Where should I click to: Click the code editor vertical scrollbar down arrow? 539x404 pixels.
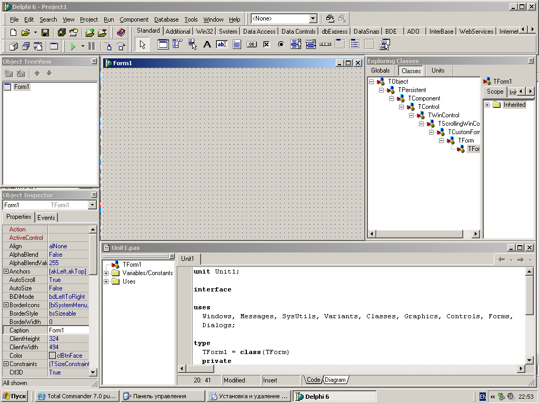(x=530, y=360)
